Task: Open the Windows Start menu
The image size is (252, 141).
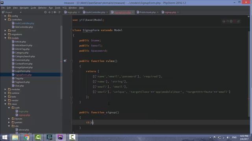Action: (x=5, y=137)
